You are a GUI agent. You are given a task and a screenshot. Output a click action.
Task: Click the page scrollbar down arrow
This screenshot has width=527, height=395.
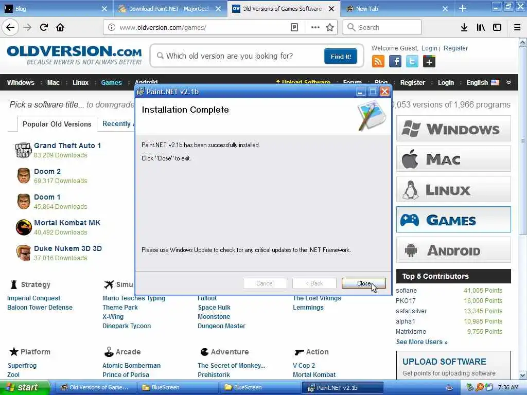click(523, 375)
